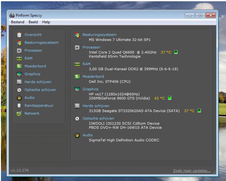Click the Audio heading link in summary
This screenshot has width=226, height=181.
coord(87,135)
